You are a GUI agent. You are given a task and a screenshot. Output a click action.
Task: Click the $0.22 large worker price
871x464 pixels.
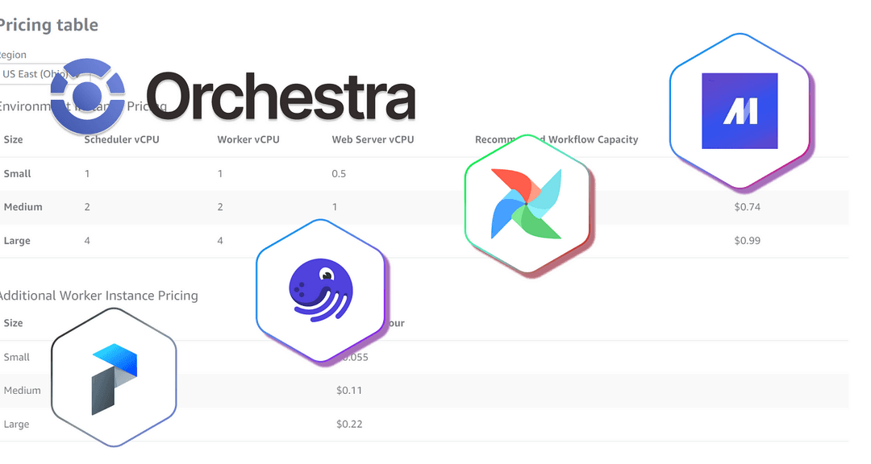tap(349, 424)
